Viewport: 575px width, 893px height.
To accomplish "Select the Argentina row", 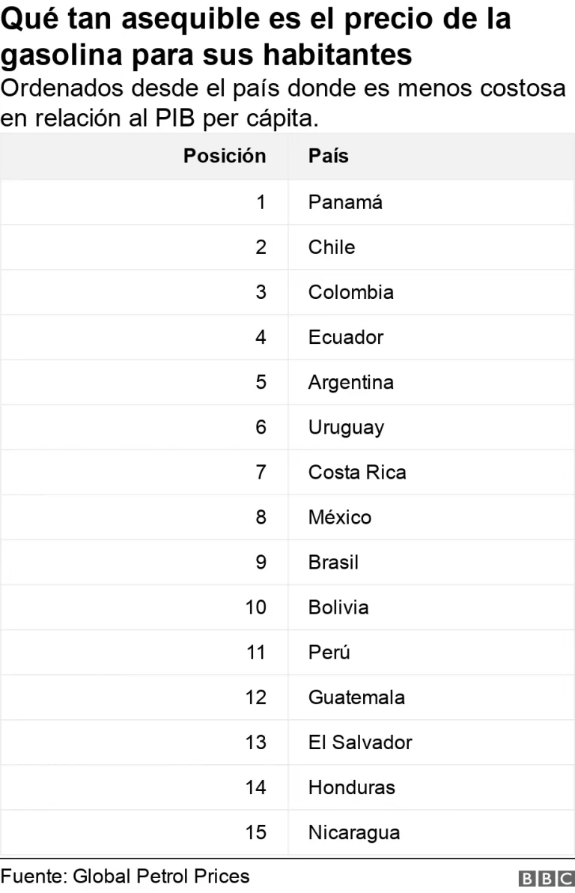I will pyautogui.click(x=287, y=382).
